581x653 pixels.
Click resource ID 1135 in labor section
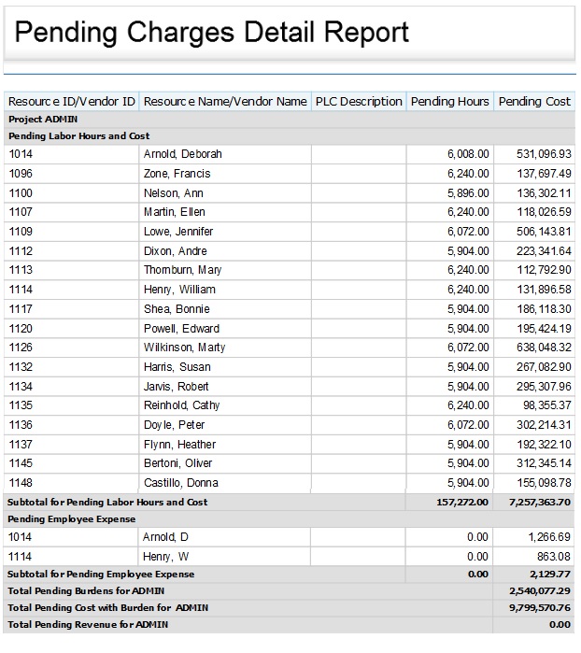tap(21, 405)
